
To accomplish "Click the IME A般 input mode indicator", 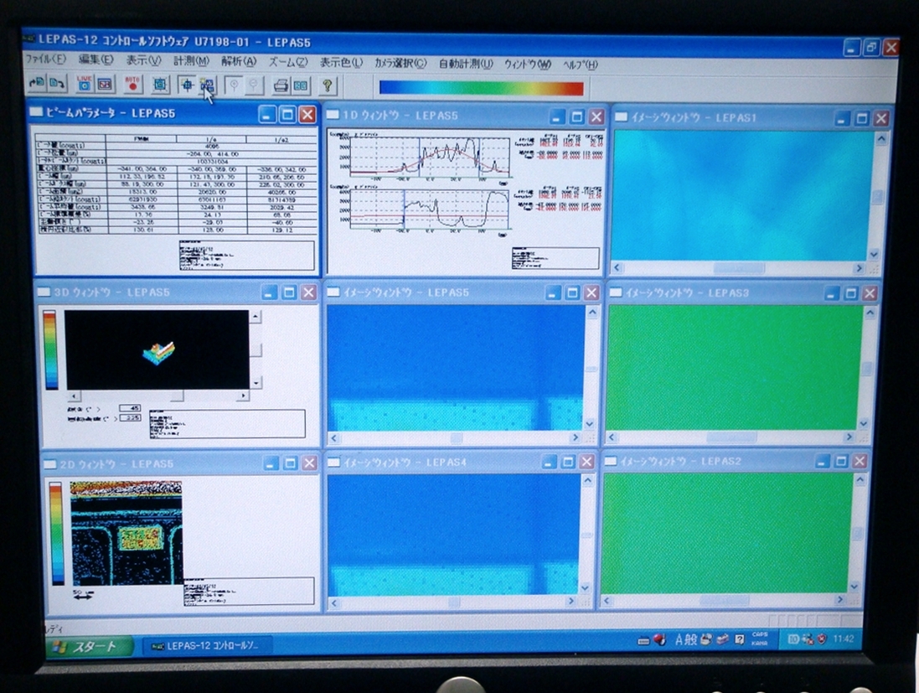I will 686,639.
